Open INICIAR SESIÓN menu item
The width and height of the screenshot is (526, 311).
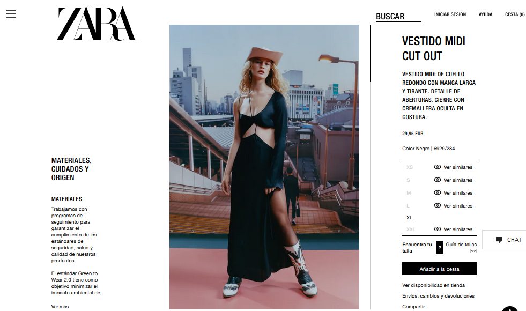point(450,14)
